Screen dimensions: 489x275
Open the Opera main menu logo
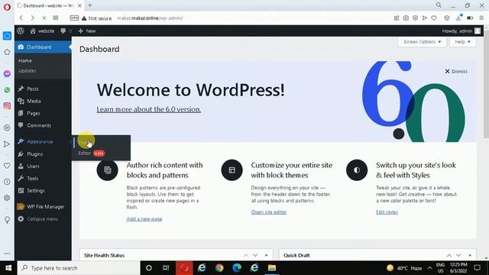[x=7, y=7]
